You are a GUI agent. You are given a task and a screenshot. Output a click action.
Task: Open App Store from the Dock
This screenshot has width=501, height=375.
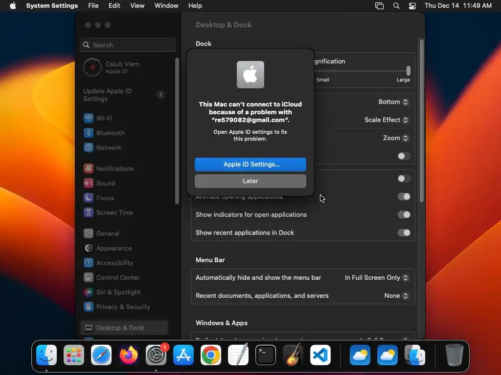[183, 355]
